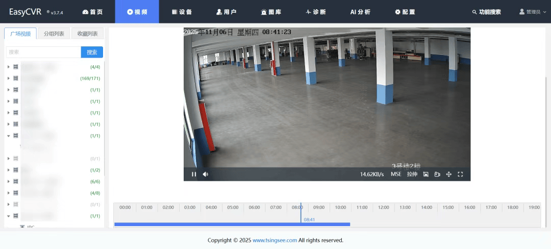Screen dimensions: 551x249
Task: Mute audio with the speaker icon
Action: tap(205, 174)
